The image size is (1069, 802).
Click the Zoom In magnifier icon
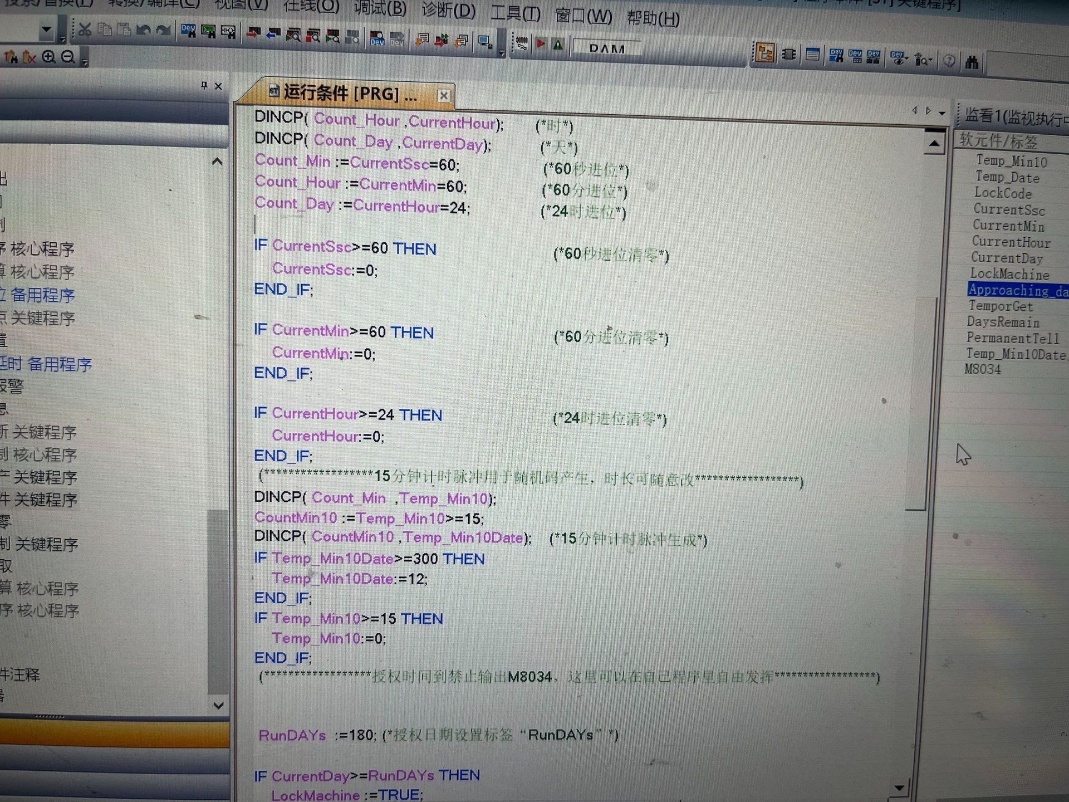click(x=49, y=57)
